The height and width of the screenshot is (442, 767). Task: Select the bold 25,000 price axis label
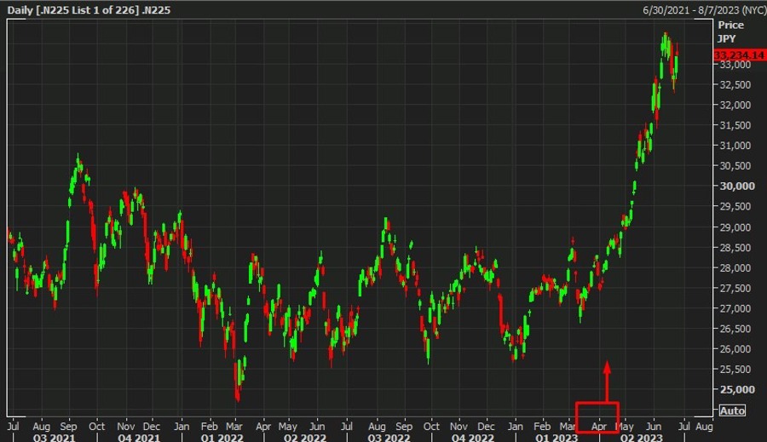click(x=736, y=390)
